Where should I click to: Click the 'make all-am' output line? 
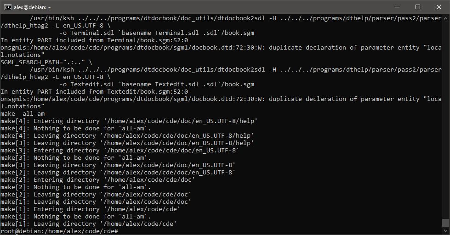(x=23, y=113)
